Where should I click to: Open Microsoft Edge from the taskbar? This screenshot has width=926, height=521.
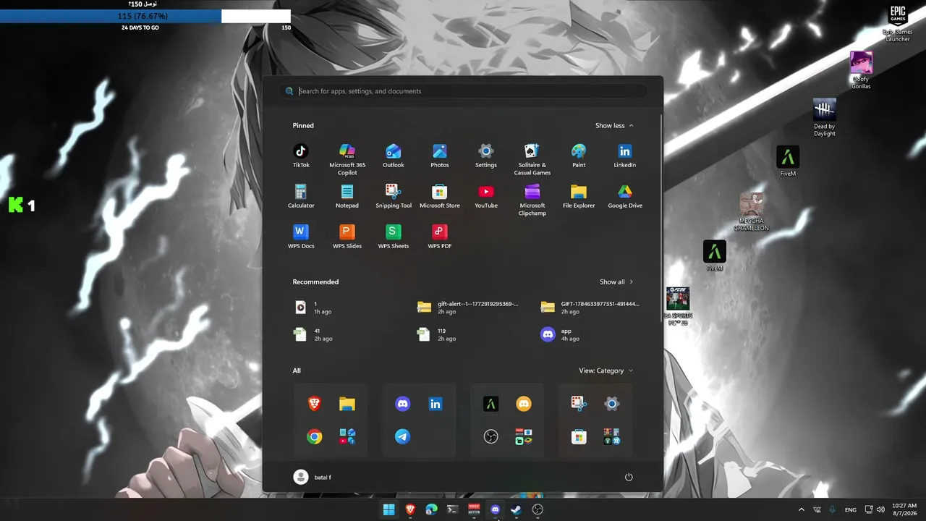pos(432,509)
